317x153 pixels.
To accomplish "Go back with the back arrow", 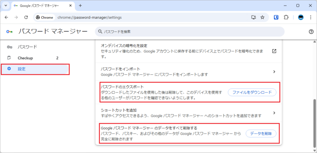I will (x=6, y=17).
